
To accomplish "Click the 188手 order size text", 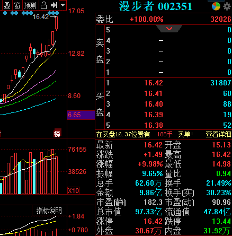I will pos(165,135).
